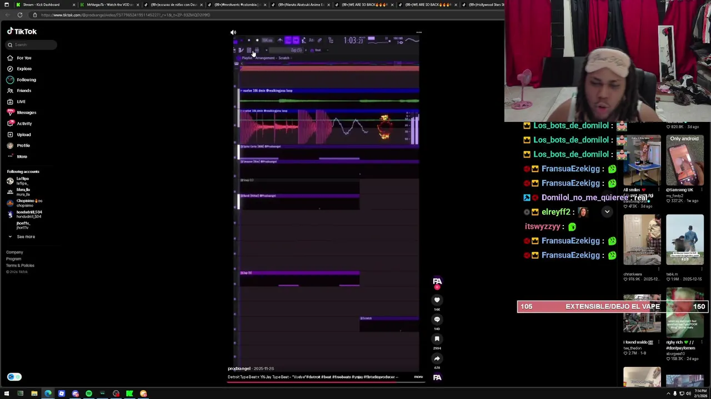Screen dimensions: 711x399
Task: Open the Samsung UK video thumbnail
Action: (685, 160)
